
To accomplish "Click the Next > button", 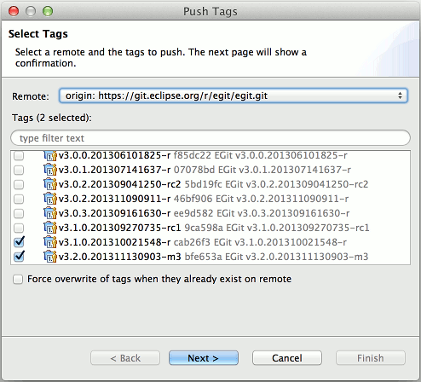I will [x=204, y=358].
